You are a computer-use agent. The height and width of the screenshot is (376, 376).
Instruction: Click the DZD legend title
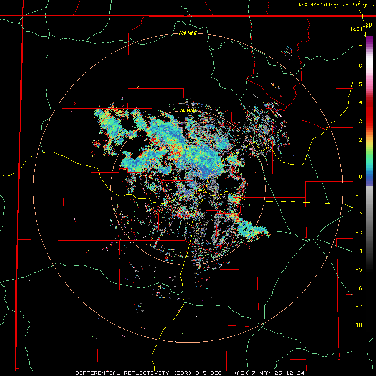click(x=367, y=25)
